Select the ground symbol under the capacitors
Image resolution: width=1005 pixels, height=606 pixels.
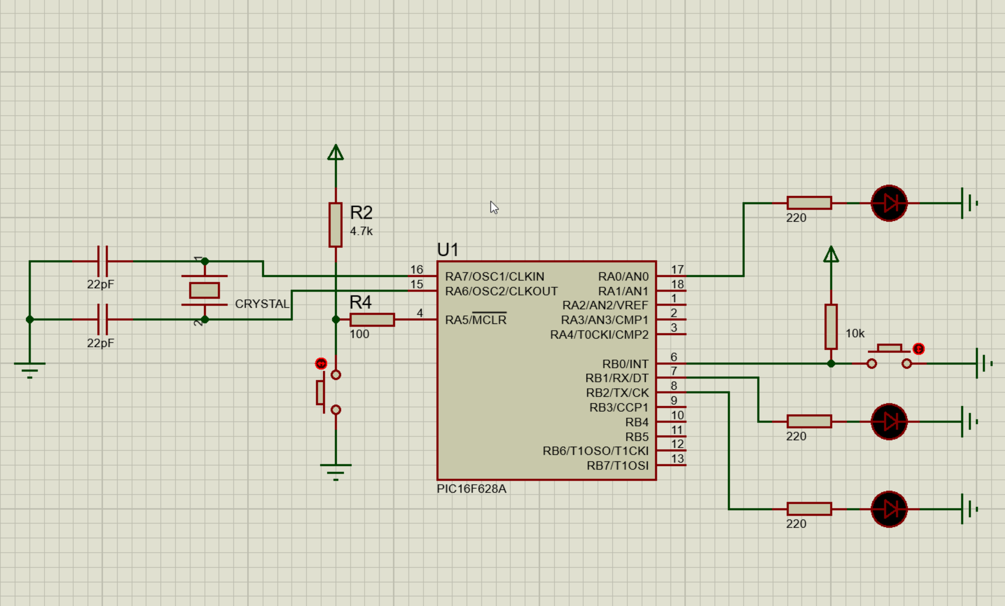[29, 369]
